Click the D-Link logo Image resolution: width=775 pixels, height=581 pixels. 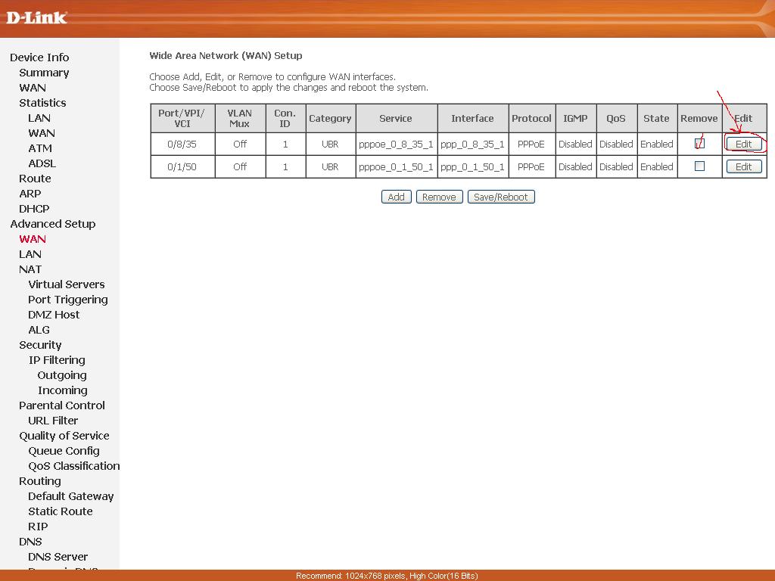[36, 17]
